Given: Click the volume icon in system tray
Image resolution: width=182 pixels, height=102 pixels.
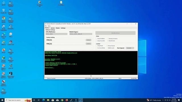Looking at the screenshot, I should point(170,100).
